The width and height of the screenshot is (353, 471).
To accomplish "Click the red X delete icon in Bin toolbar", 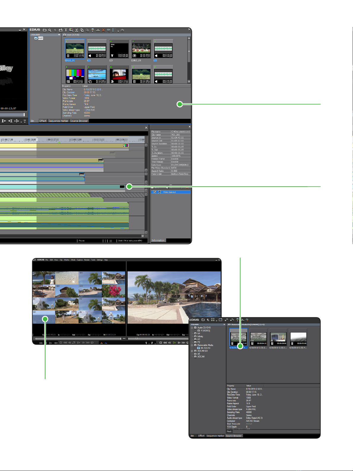I will pos(103,30).
